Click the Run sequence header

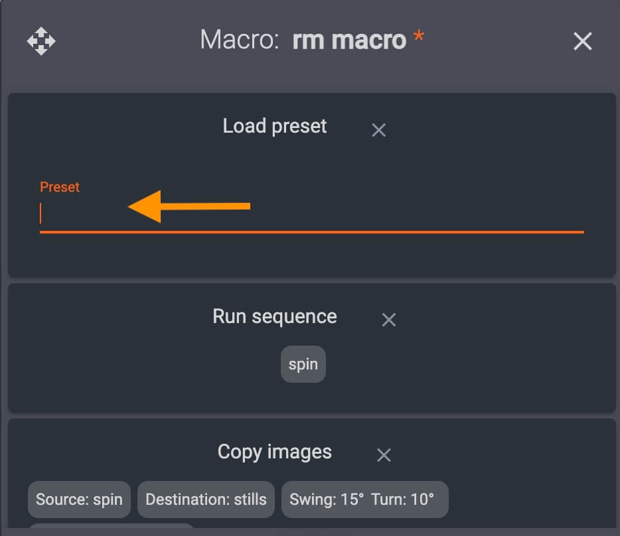[273, 316]
